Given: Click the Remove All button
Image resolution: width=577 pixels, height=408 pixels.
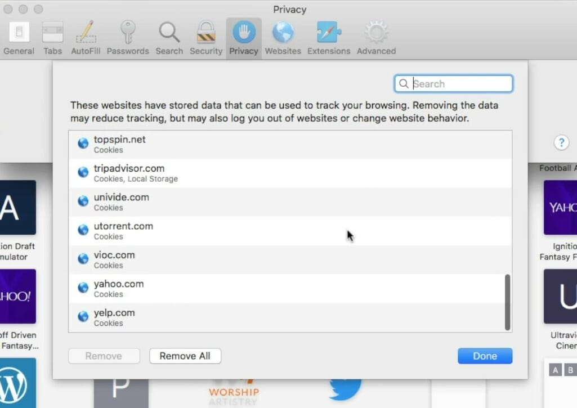Looking at the screenshot, I should pos(185,356).
